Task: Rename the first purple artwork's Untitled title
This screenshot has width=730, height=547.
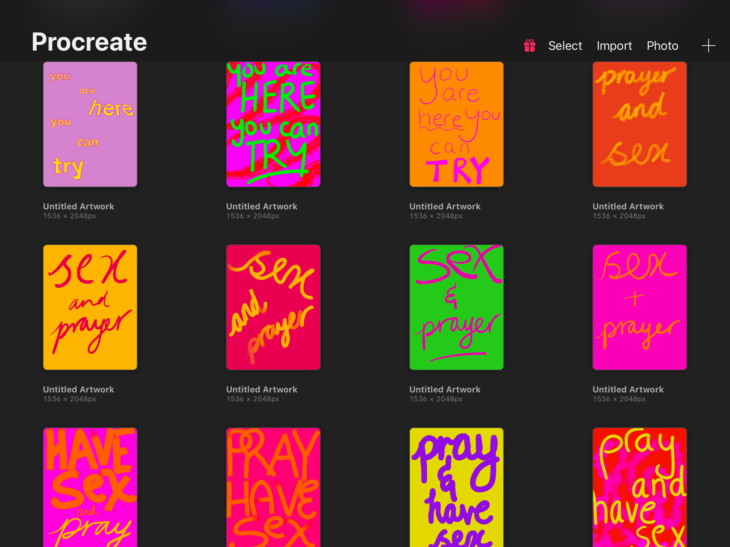Action: point(78,206)
